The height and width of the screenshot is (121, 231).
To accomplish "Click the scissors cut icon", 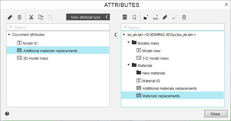I will pyautogui.click(x=32, y=17).
